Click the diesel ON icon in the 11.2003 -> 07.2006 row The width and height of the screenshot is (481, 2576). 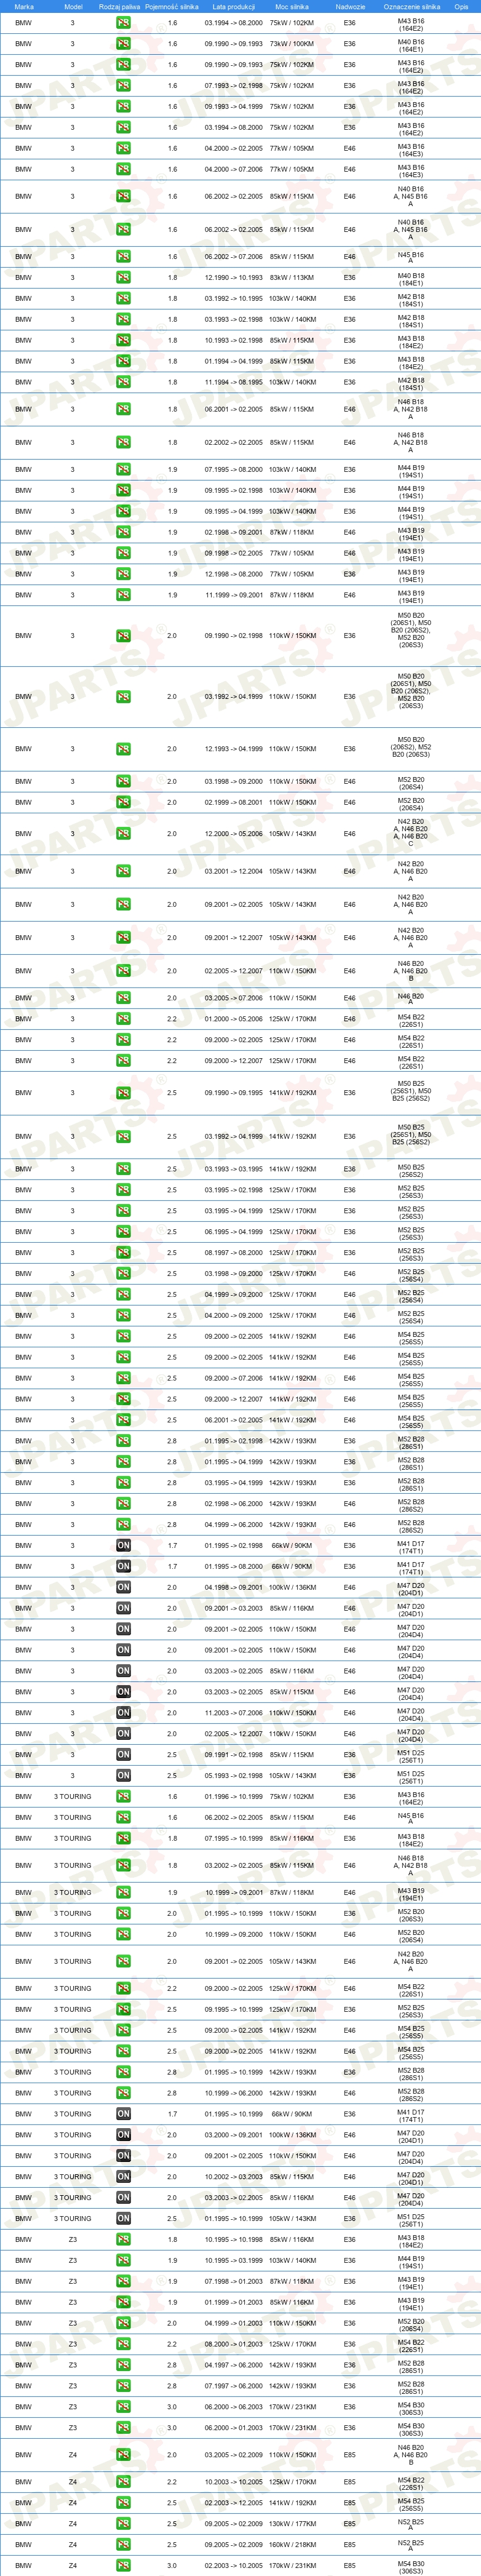tap(123, 1713)
